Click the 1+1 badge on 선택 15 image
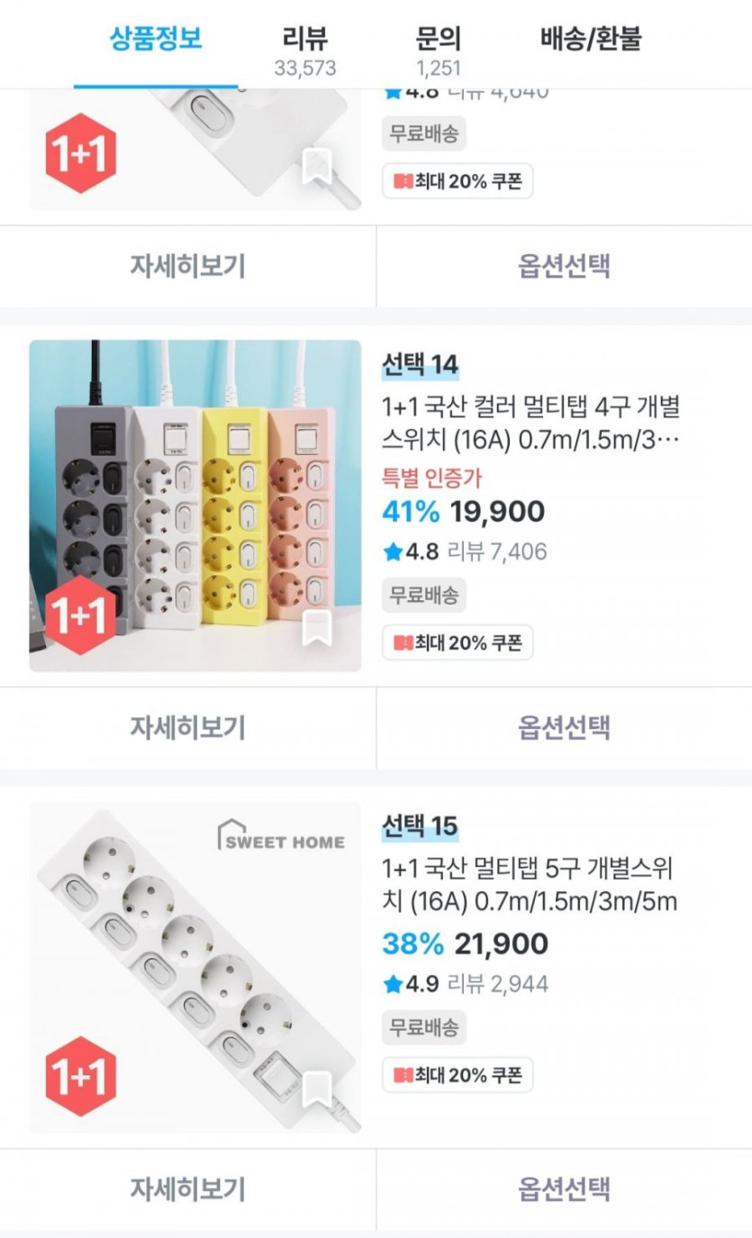752x1238 pixels. (x=81, y=1077)
